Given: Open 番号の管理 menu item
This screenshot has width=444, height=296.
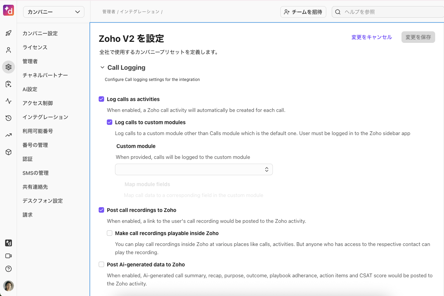Looking at the screenshot, I should [35, 145].
